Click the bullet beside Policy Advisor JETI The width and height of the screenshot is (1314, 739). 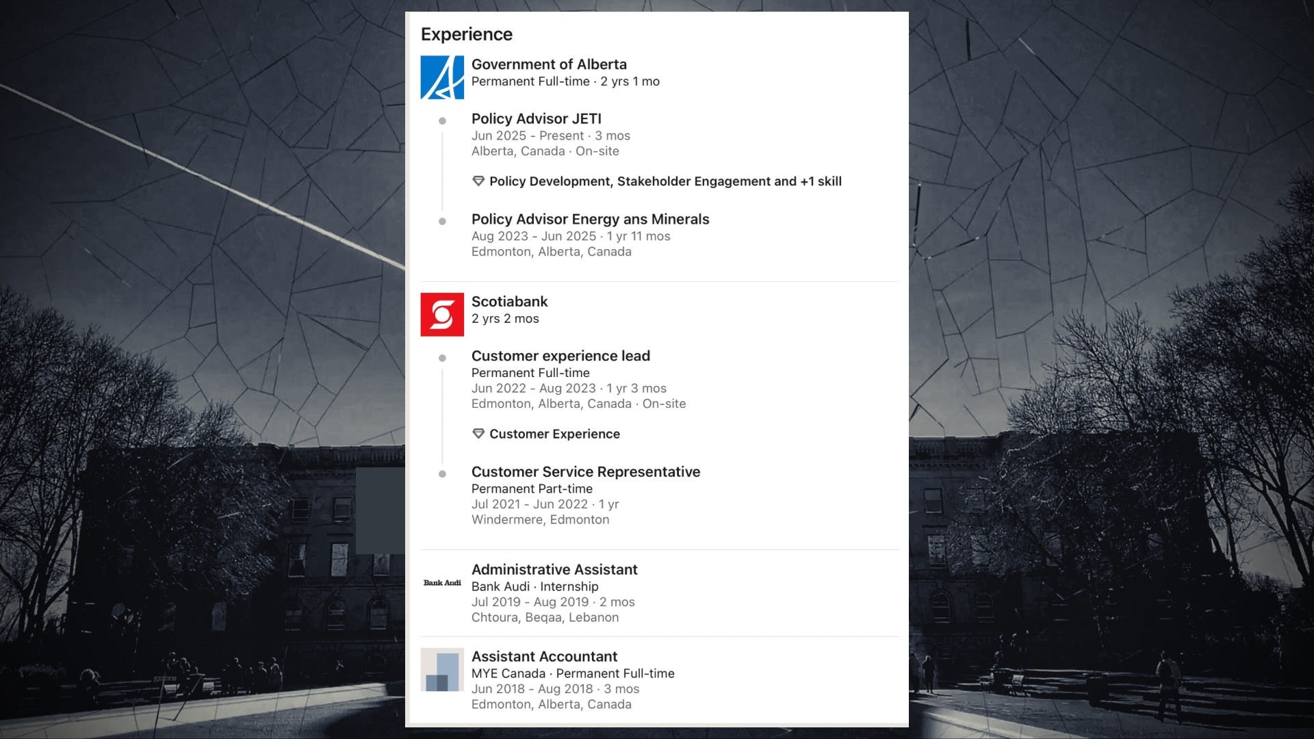click(x=442, y=121)
